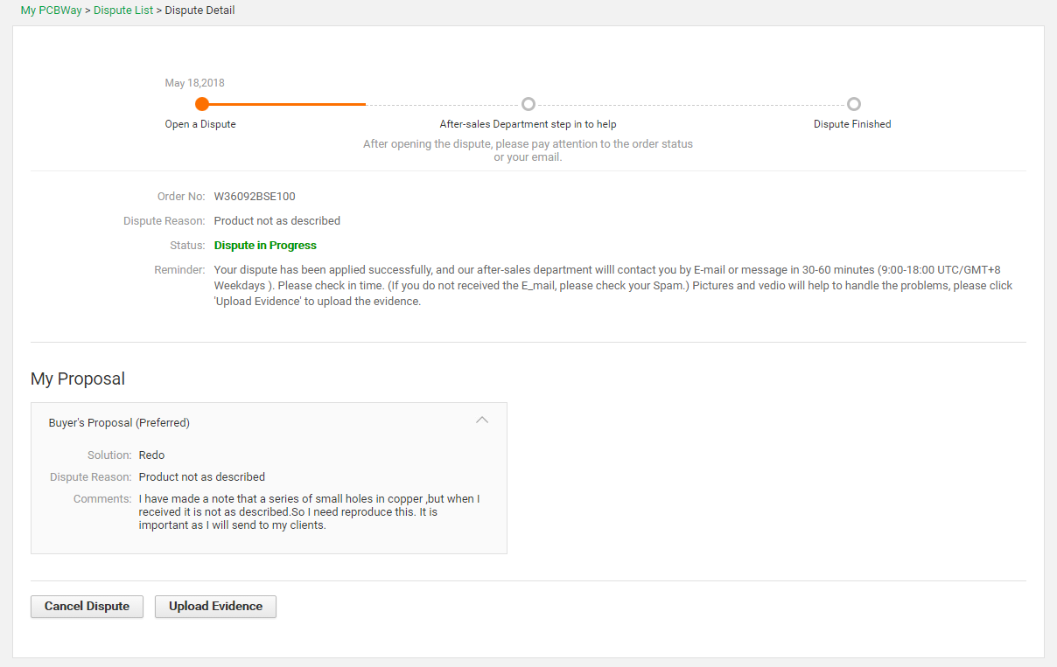Screen dimensions: 1057x667
Task: Click the Upload Evidence button
Action: (215, 606)
